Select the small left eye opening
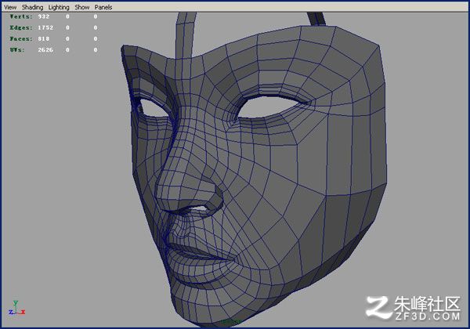 pos(154,108)
